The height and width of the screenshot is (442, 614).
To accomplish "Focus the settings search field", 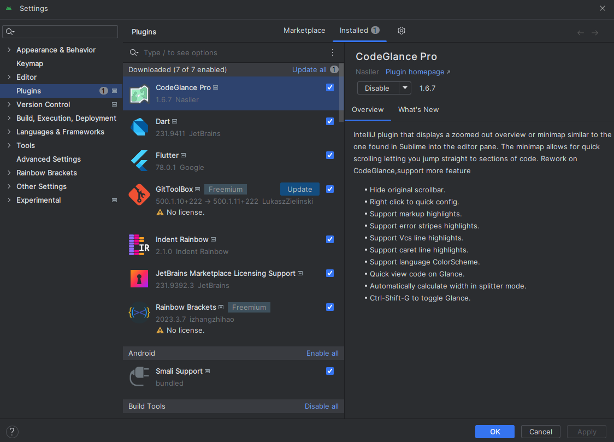I will point(60,32).
